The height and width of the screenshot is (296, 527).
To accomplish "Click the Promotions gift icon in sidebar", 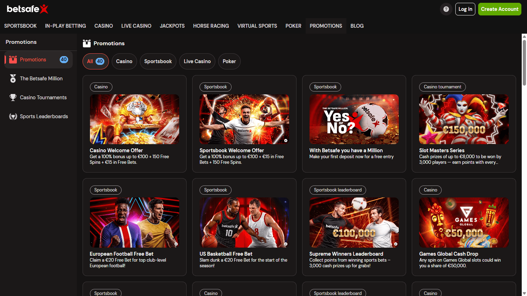I will click(x=13, y=60).
